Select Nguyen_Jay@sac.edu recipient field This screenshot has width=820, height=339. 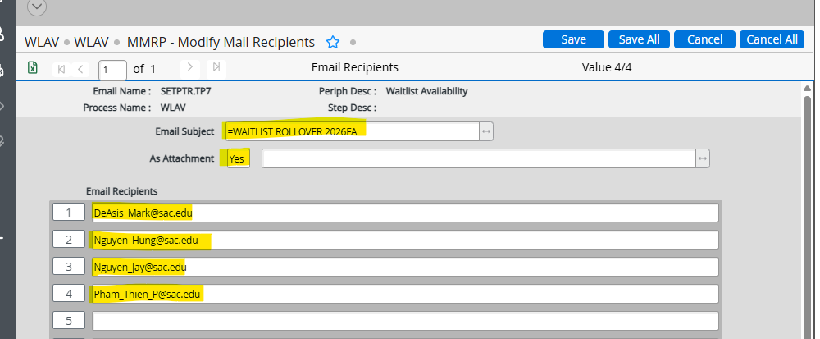click(x=405, y=268)
